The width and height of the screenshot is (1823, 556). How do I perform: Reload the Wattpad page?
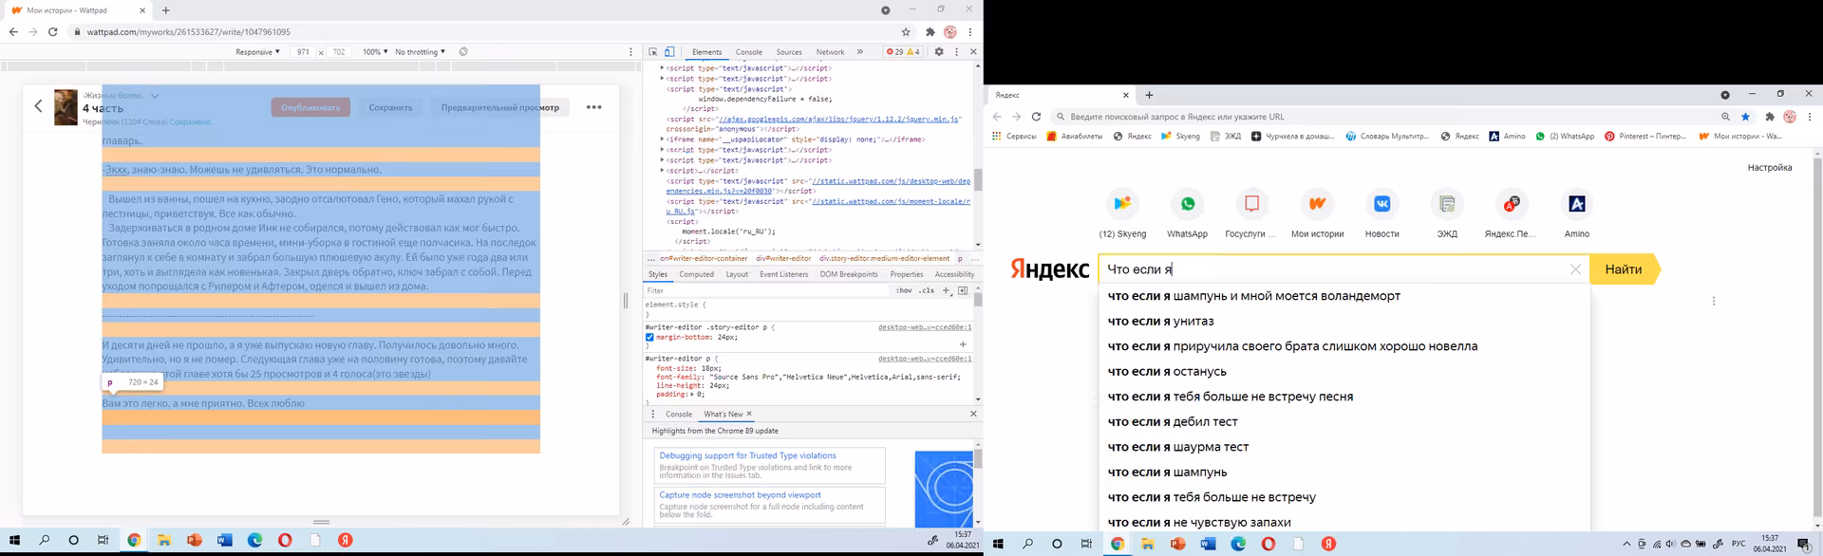[x=53, y=31]
